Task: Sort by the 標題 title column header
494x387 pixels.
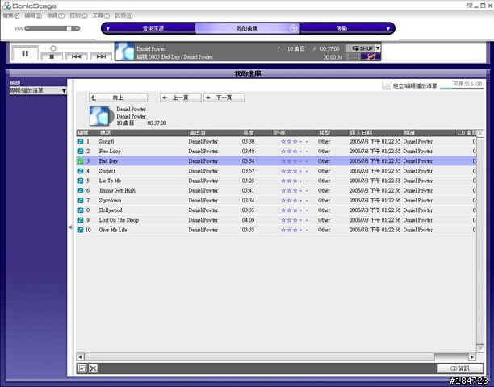Action: (143, 133)
